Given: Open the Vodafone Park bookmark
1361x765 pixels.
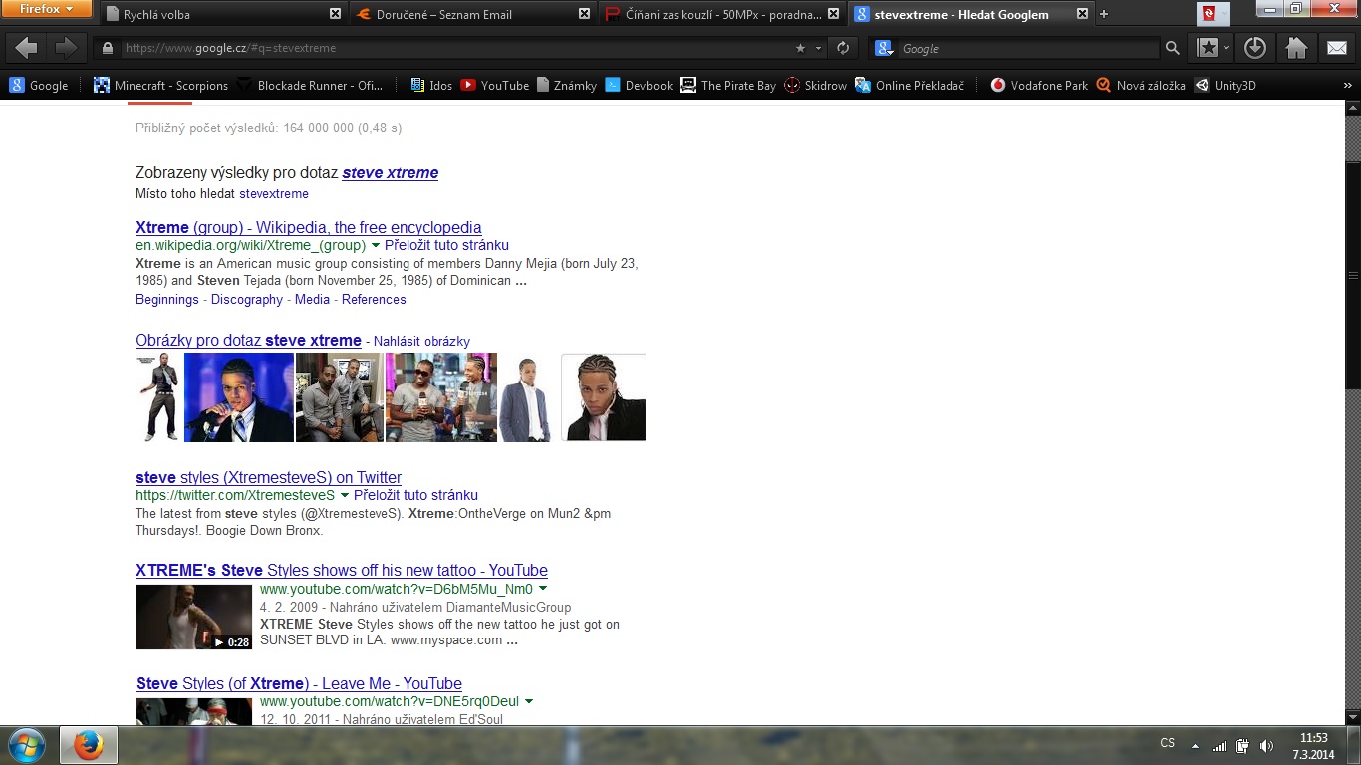Looking at the screenshot, I should tap(1039, 86).
